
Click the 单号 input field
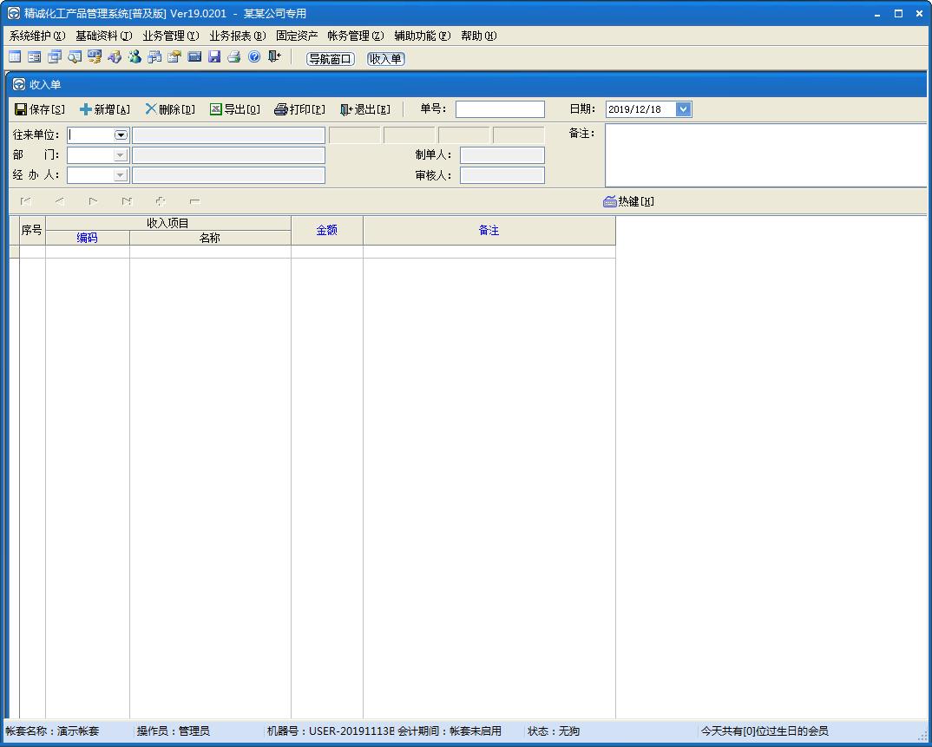500,109
